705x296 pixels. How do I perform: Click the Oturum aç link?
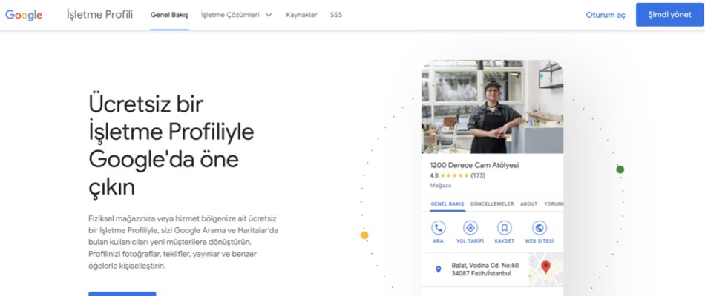coord(606,15)
